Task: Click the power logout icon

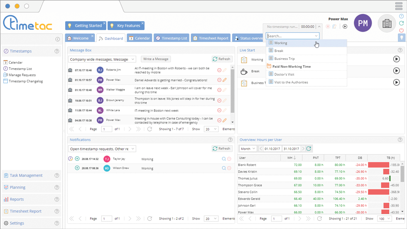Action: (x=401, y=30)
